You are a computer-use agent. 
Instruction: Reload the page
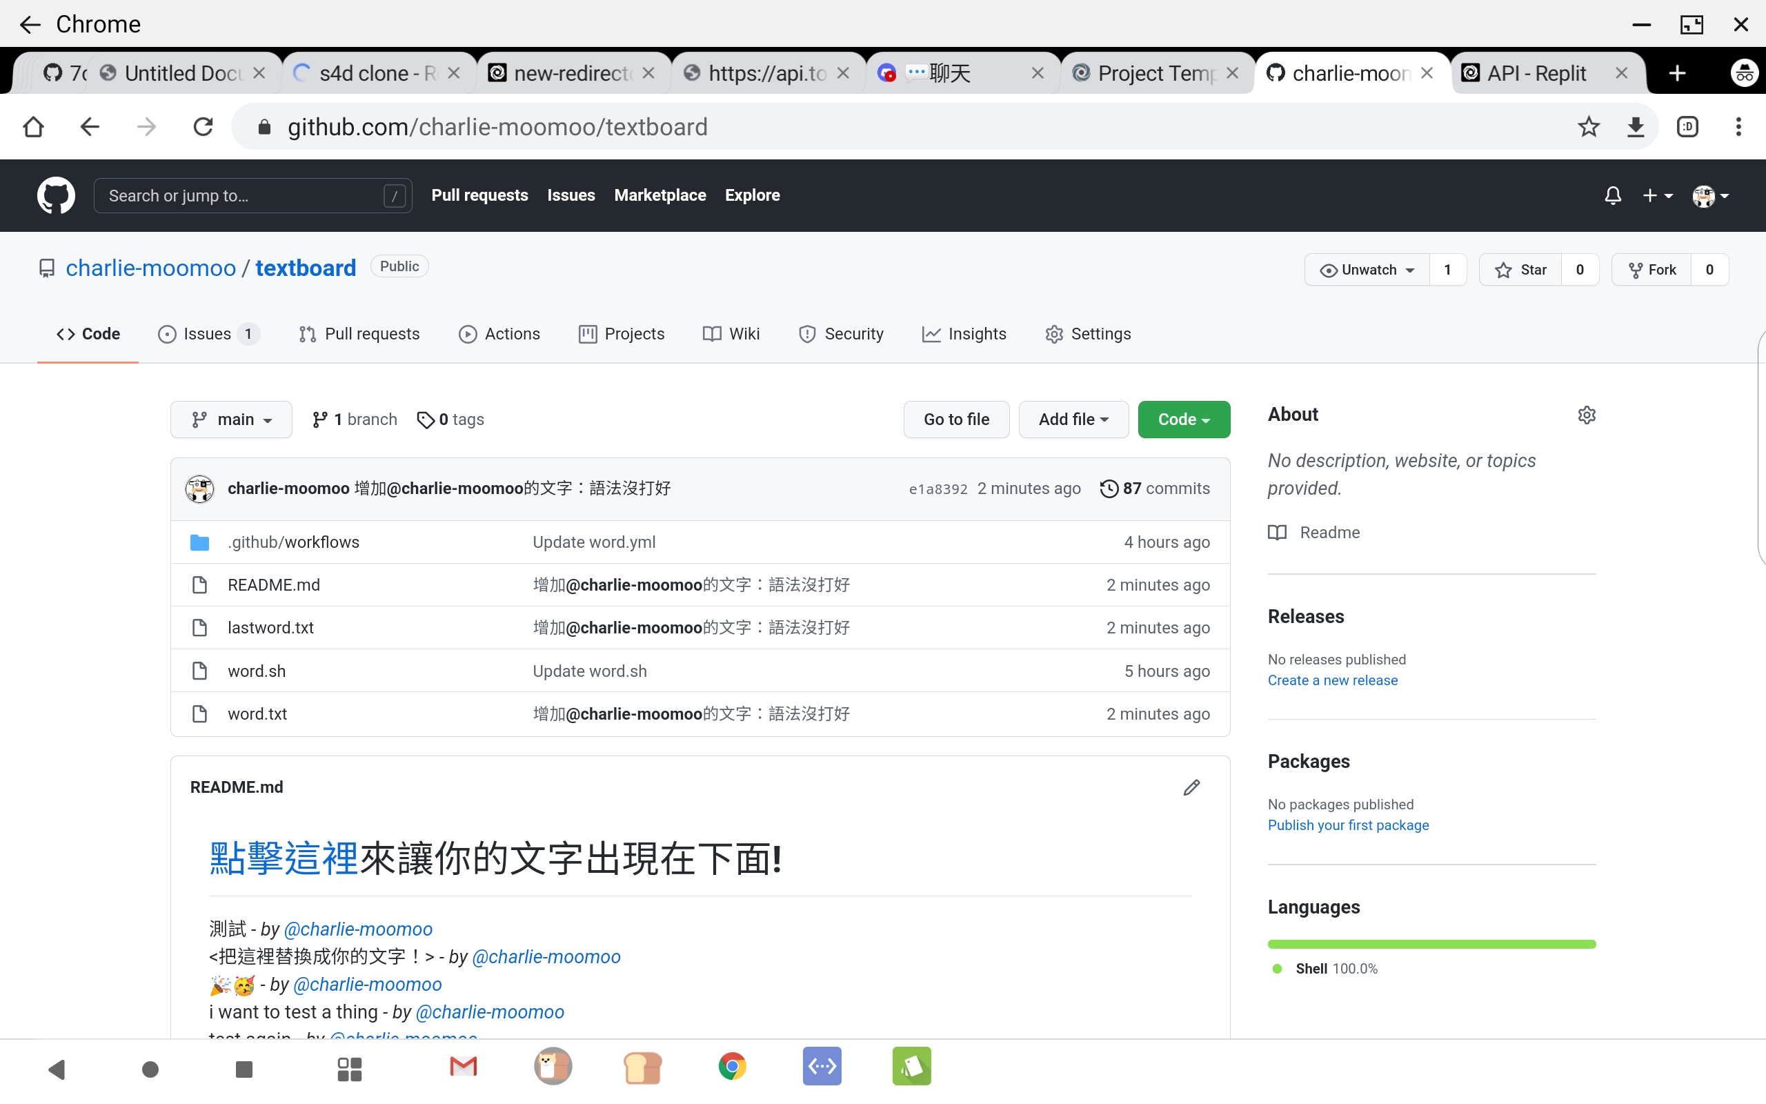coord(203,126)
